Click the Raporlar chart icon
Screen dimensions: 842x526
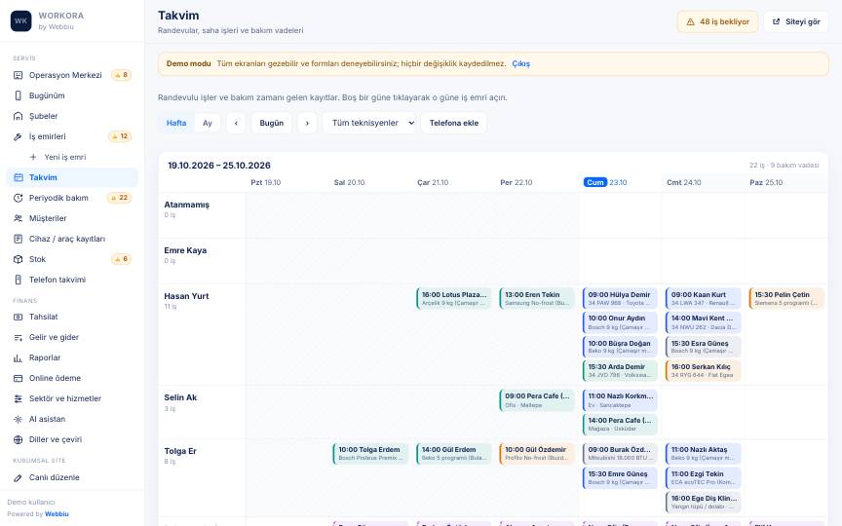click(18, 357)
